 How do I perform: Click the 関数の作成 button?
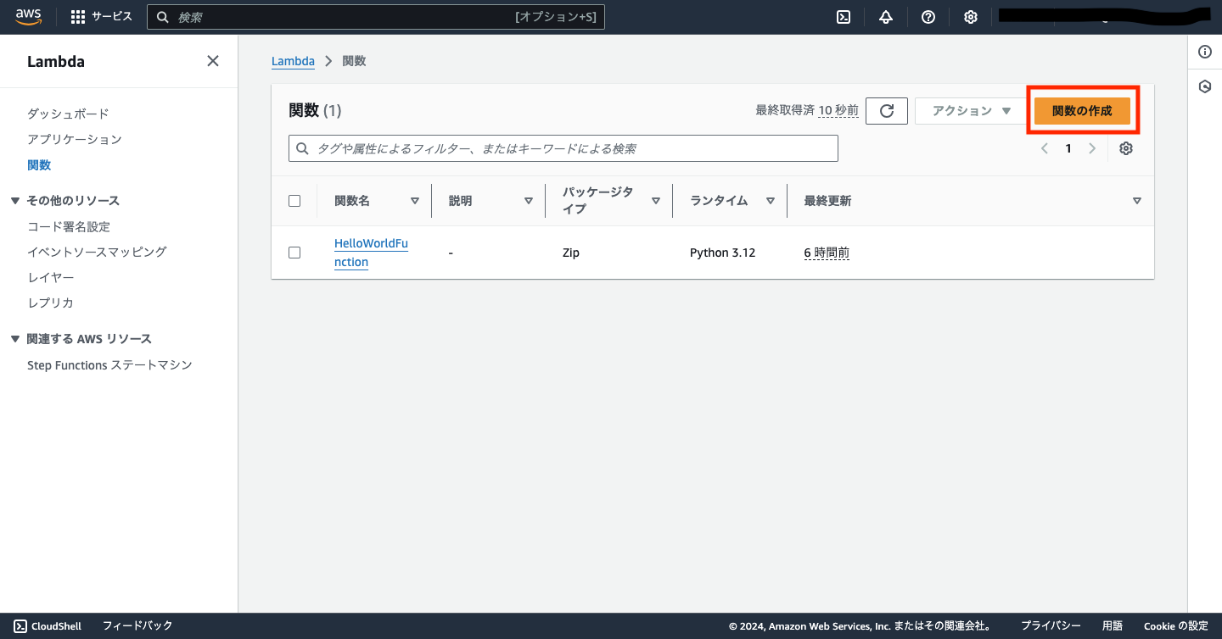click(1082, 111)
